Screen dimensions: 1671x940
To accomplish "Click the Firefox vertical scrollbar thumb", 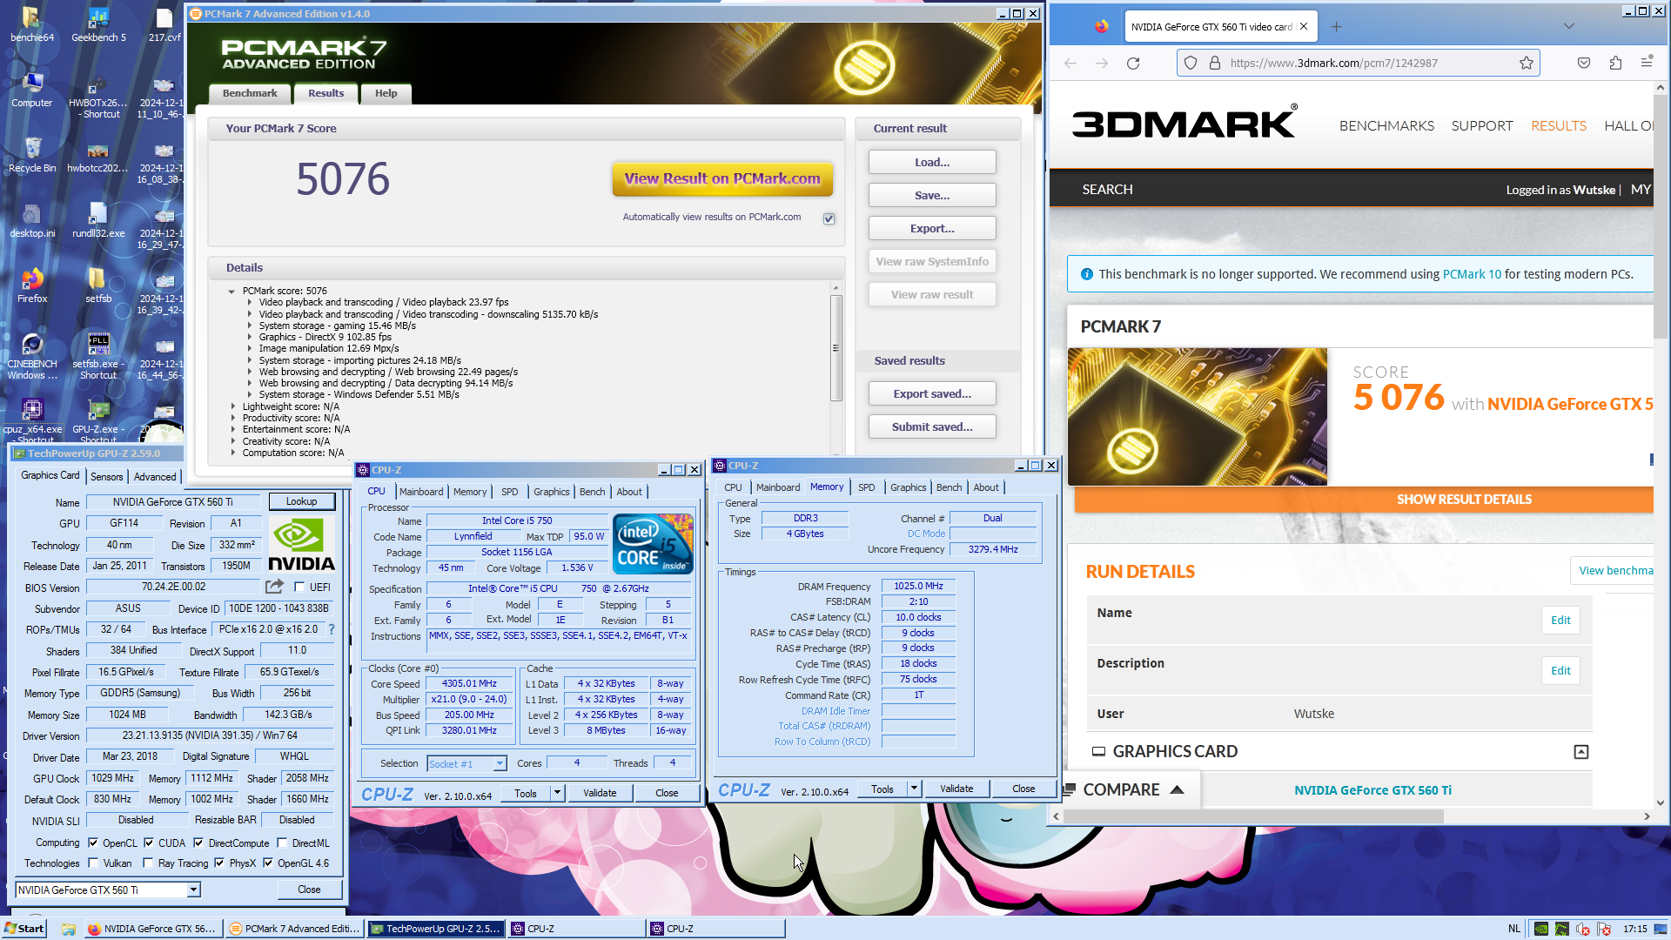I will point(1661,218).
